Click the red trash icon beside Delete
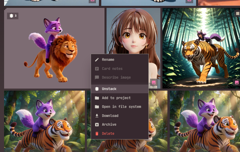 (x=97, y=134)
